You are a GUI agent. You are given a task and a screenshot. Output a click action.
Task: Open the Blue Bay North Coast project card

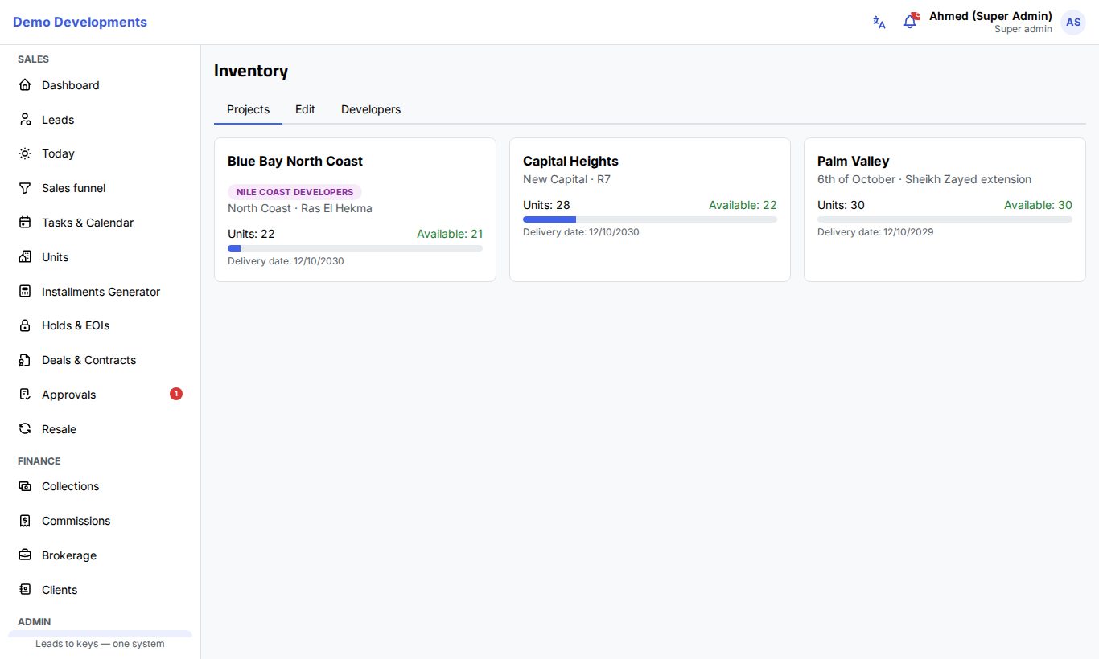[x=355, y=210]
